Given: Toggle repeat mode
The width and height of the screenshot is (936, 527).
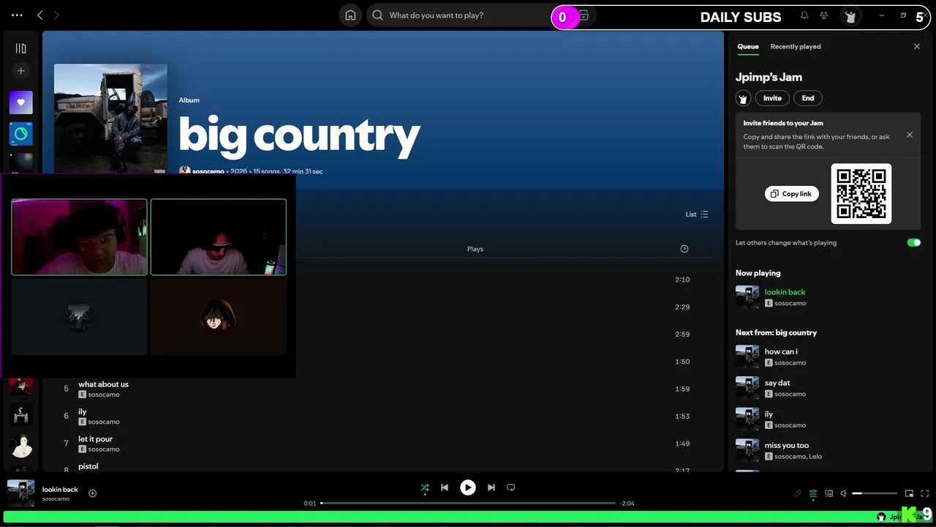Looking at the screenshot, I should 511,487.
